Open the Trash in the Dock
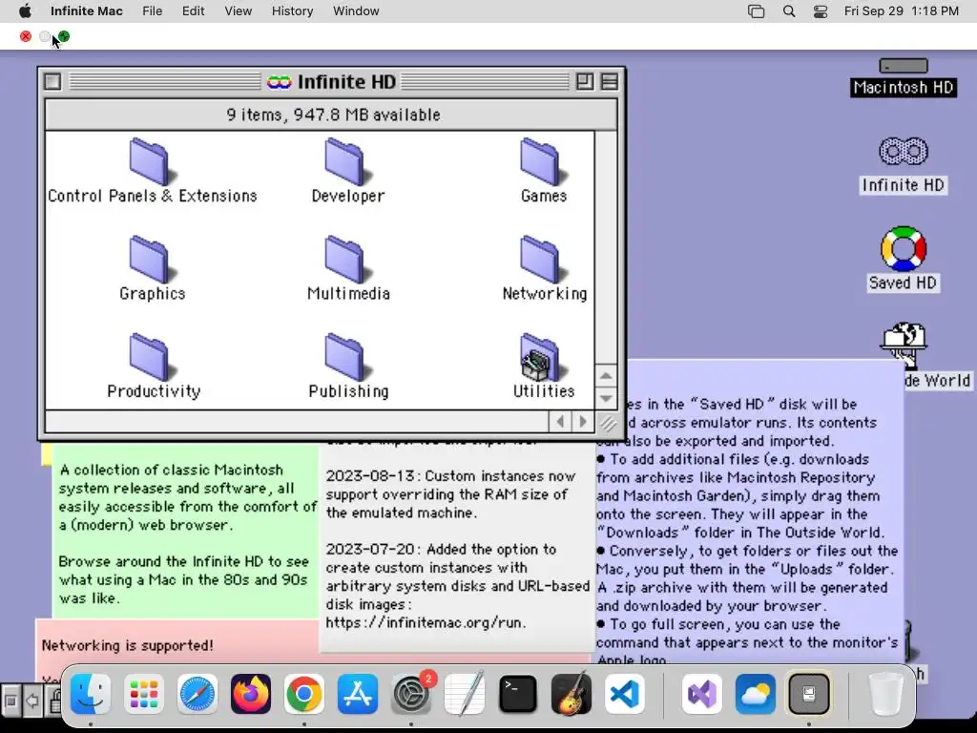The width and height of the screenshot is (977, 733). pos(885,694)
